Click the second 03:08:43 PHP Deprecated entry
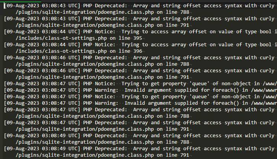This screenshot has height=159, width=277. pyautogui.click(x=138, y=18)
